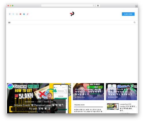This screenshot has height=122, width=144.
Task: Select the PERSONAL LOAN category tag
Action: [48, 102]
